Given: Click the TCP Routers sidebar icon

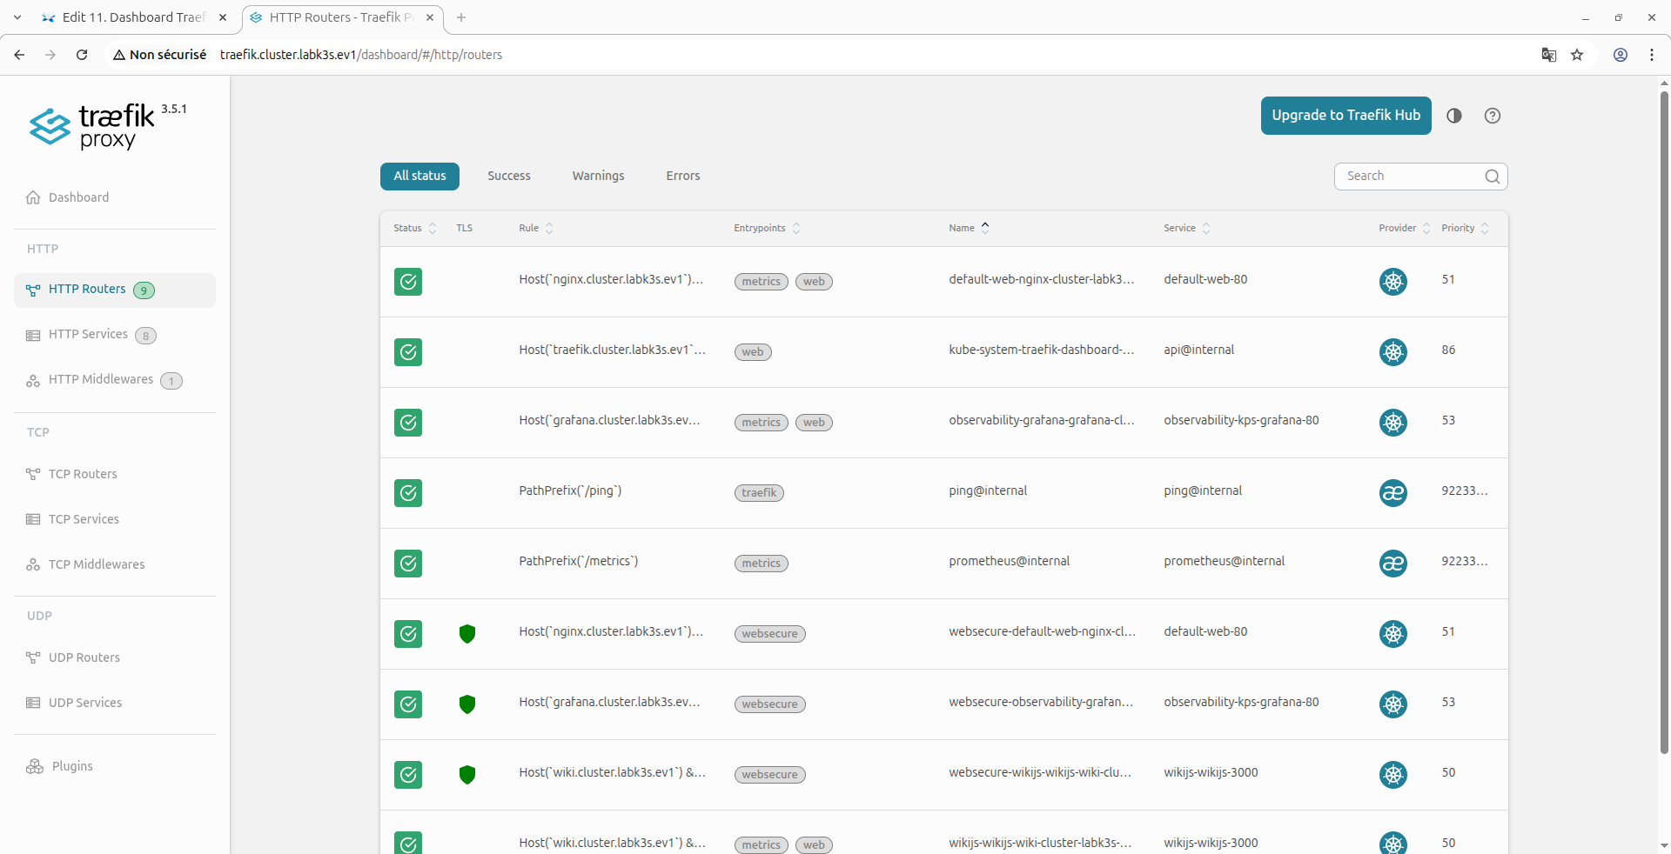Looking at the screenshot, I should coord(33,474).
